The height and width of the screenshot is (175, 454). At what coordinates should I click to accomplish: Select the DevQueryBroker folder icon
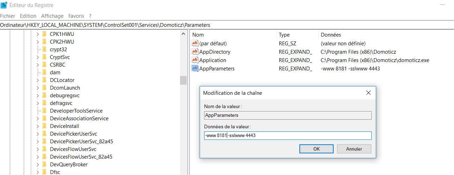[x=44, y=165]
